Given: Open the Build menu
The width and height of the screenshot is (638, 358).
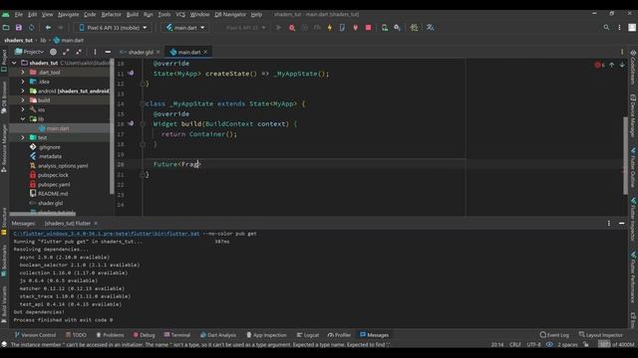Looking at the screenshot, I should (x=133, y=14).
